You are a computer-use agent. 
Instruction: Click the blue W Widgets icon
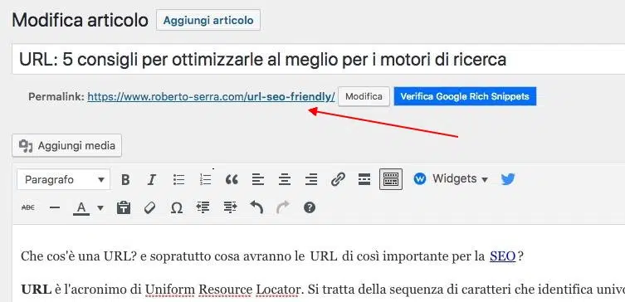pos(420,179)
